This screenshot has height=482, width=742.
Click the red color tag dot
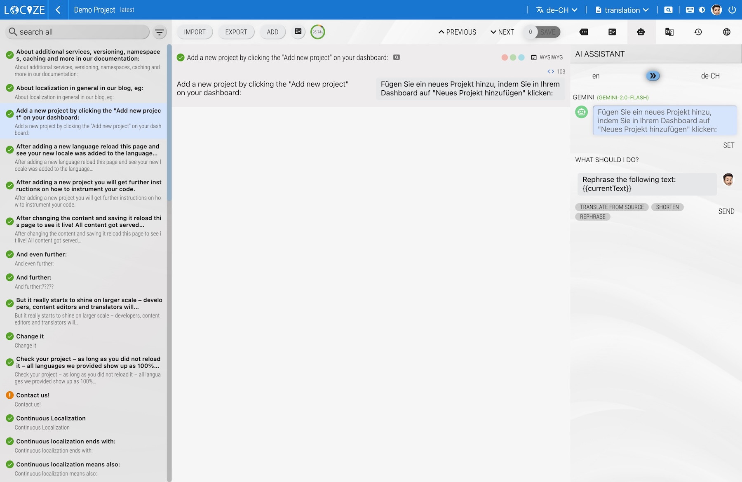[504, 58]
